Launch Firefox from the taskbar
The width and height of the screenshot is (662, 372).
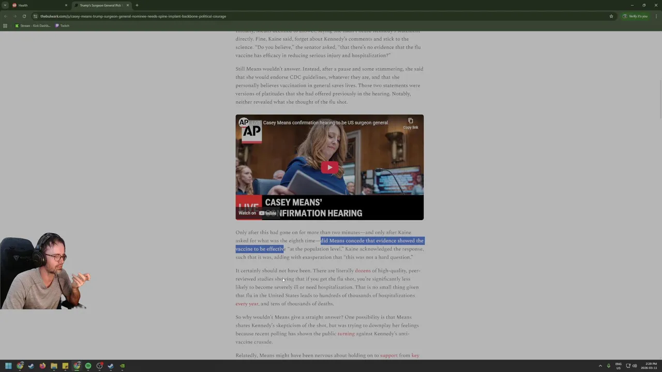click(x=42, y=366)
